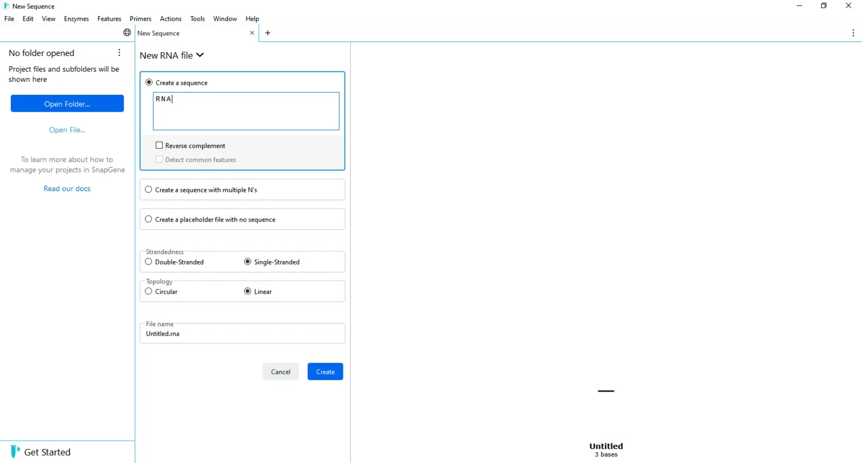
Task: Choose Double-Stranded strandedness
Action: pos(149,262)
